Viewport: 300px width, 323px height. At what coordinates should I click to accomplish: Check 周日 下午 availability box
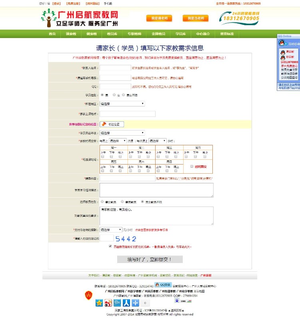click(167, 171)
